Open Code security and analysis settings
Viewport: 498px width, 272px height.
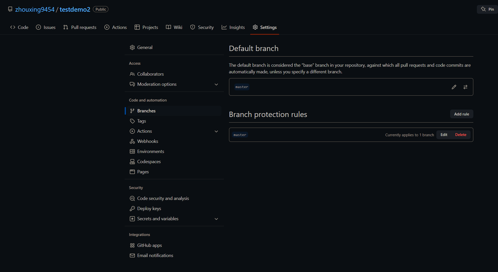[x=163, y=198]
